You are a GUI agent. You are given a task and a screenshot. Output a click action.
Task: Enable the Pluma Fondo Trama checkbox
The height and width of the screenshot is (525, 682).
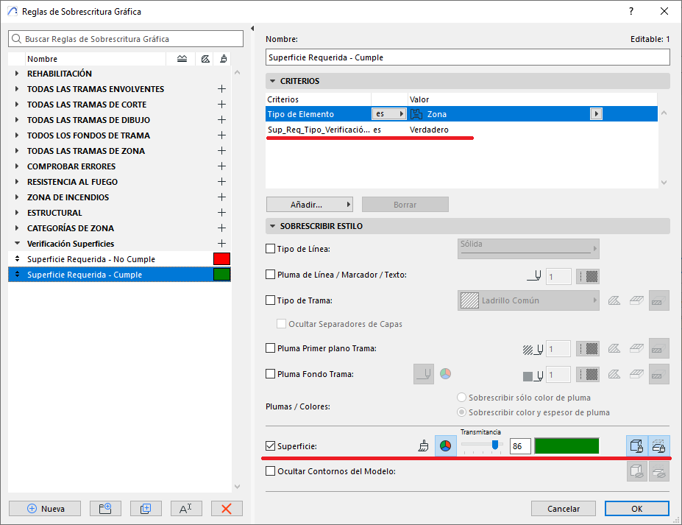[x=270, y=374]
